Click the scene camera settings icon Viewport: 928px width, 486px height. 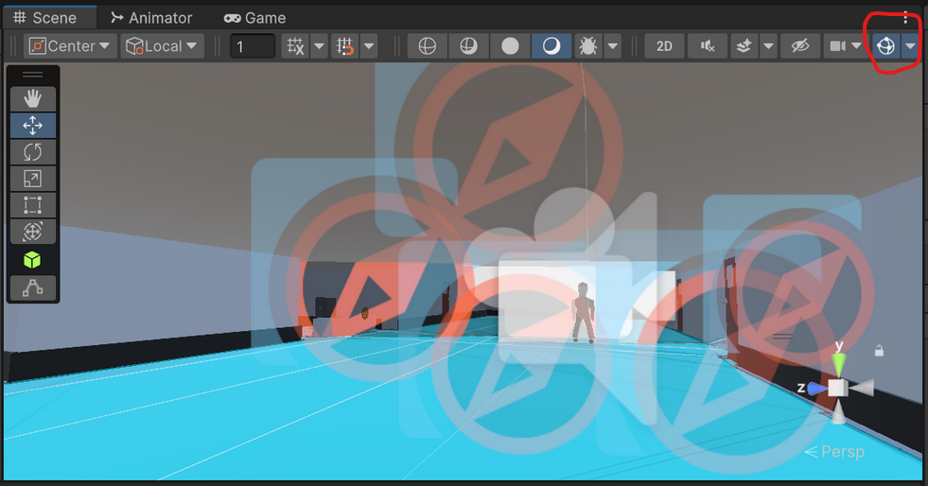(x=837, y=46)
